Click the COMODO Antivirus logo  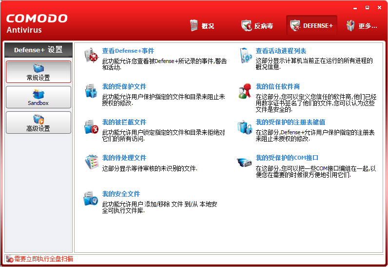[x=37, y=23]
